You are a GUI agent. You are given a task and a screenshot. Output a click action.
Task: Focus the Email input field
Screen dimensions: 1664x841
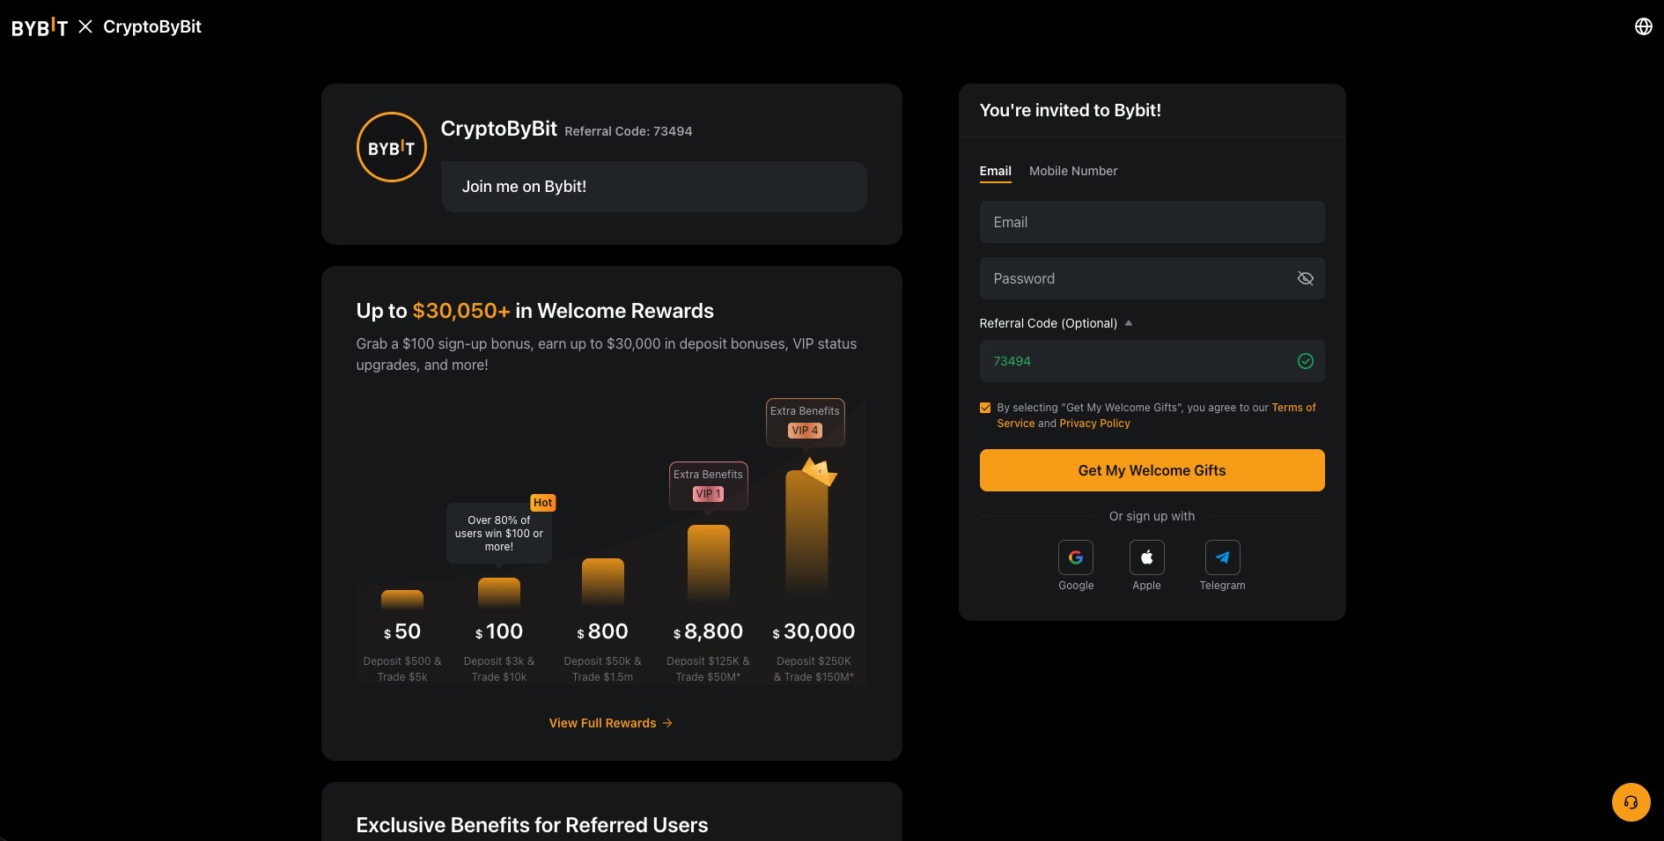click(x=1152, y=222)
